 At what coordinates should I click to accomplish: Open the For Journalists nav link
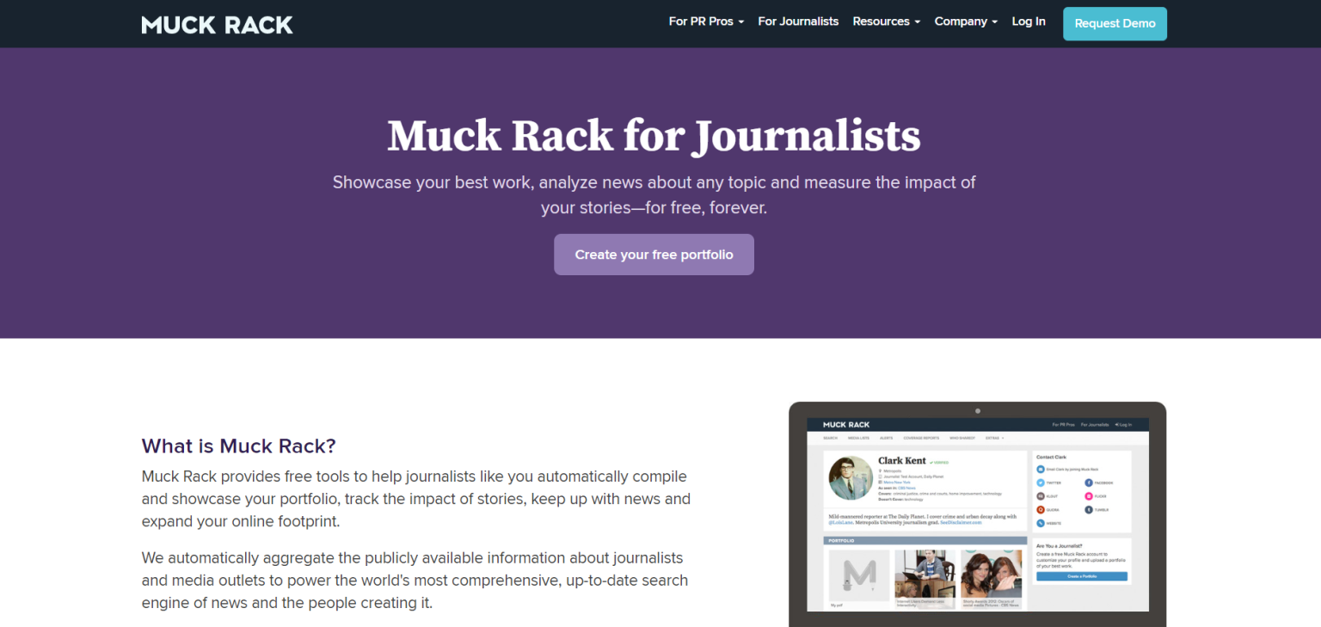pos(798,22)
